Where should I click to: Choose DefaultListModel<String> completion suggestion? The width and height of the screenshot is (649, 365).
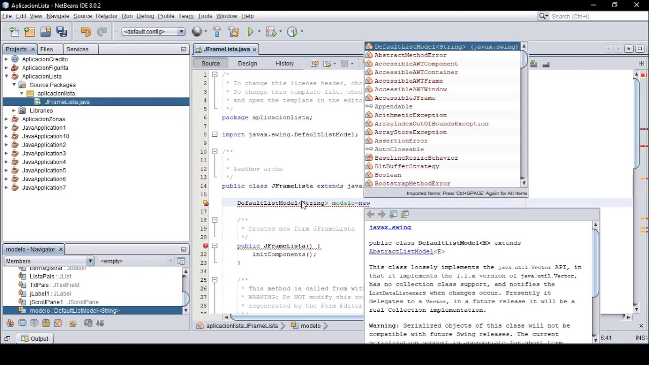(x=442, y=47)
